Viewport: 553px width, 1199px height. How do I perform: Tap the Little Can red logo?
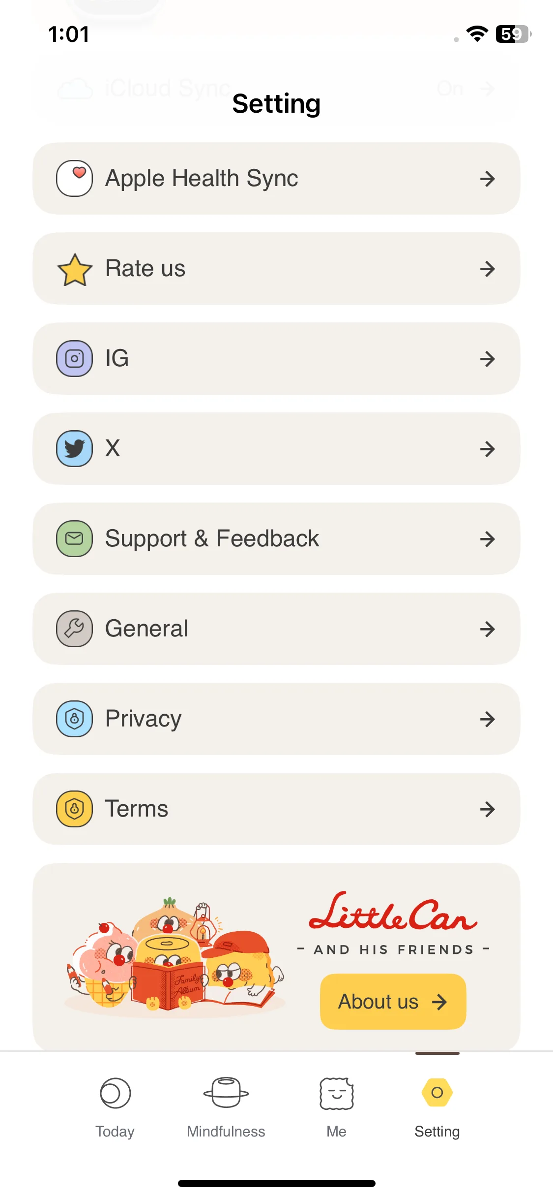point(393,912)
